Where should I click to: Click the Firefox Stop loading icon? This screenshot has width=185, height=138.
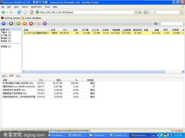pos(25,12)
